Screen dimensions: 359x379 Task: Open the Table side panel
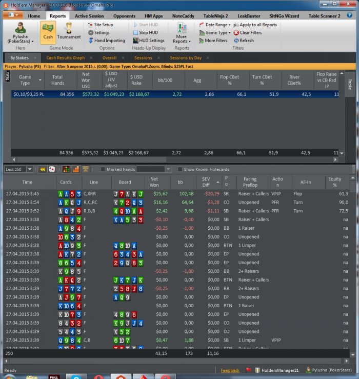coord(350,84)
